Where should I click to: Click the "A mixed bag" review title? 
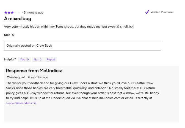tap(18, 19)
